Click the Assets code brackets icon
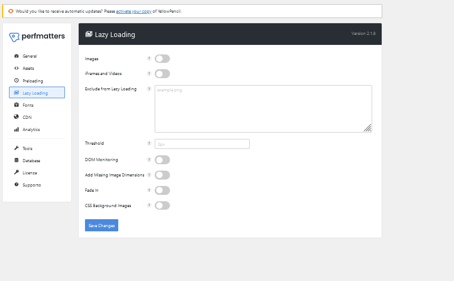 16,68
